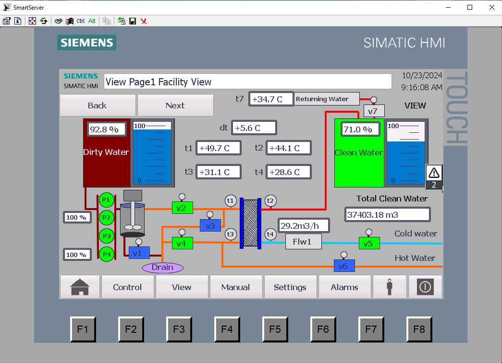This screenshot has height=363, width=502.
Task: Open the Settings menu tab
Action: (x=290, y=287)
